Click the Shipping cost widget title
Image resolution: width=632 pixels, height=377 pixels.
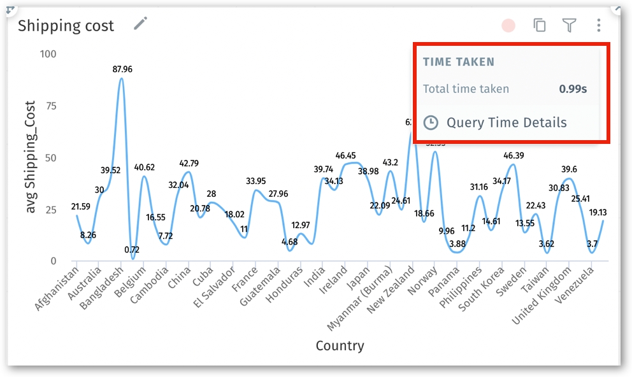(66, 26)
